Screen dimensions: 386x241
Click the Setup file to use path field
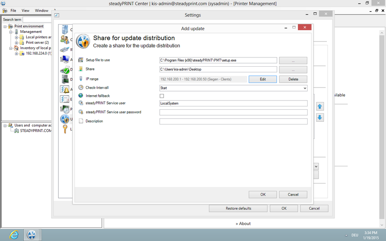[x=218, y=60]
